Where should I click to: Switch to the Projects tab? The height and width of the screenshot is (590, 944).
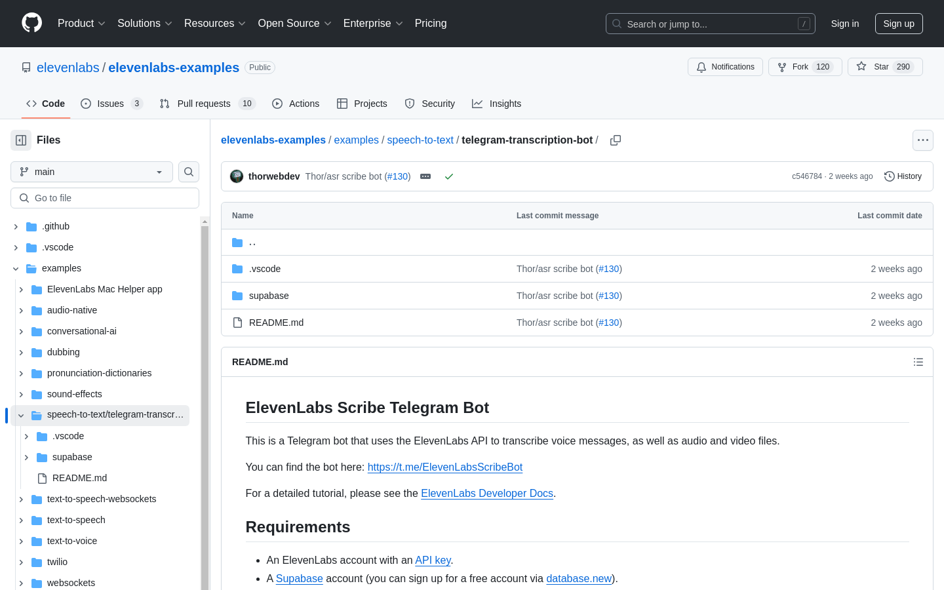[362, 104]
